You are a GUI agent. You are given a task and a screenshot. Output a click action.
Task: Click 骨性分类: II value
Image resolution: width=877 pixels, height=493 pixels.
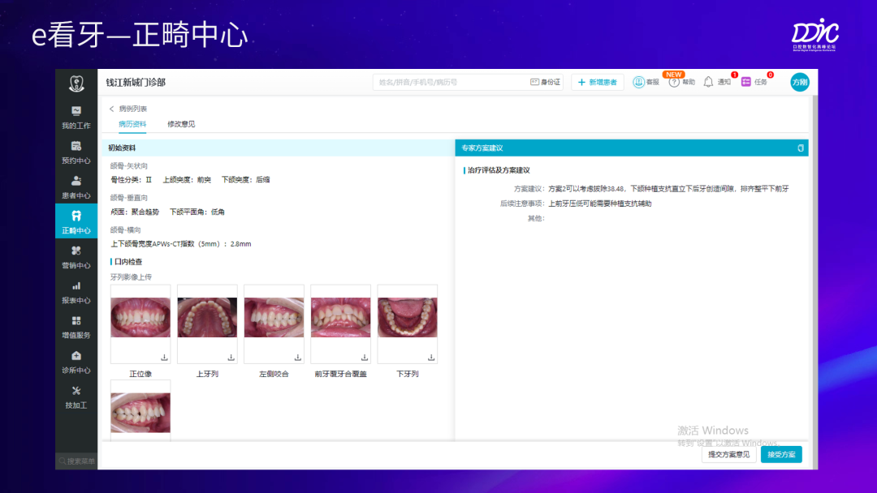(x=131, y=180)
